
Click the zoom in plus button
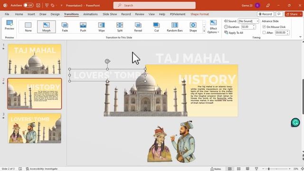click(289, 169)
